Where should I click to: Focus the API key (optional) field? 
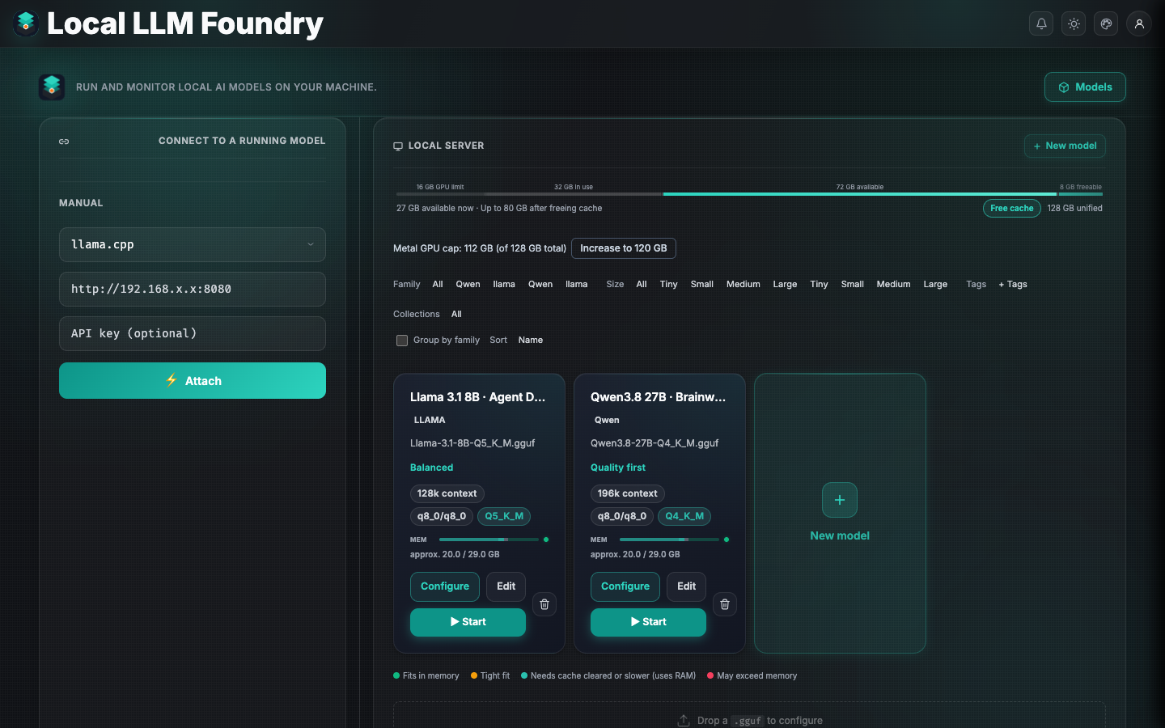tap(193, 333)
